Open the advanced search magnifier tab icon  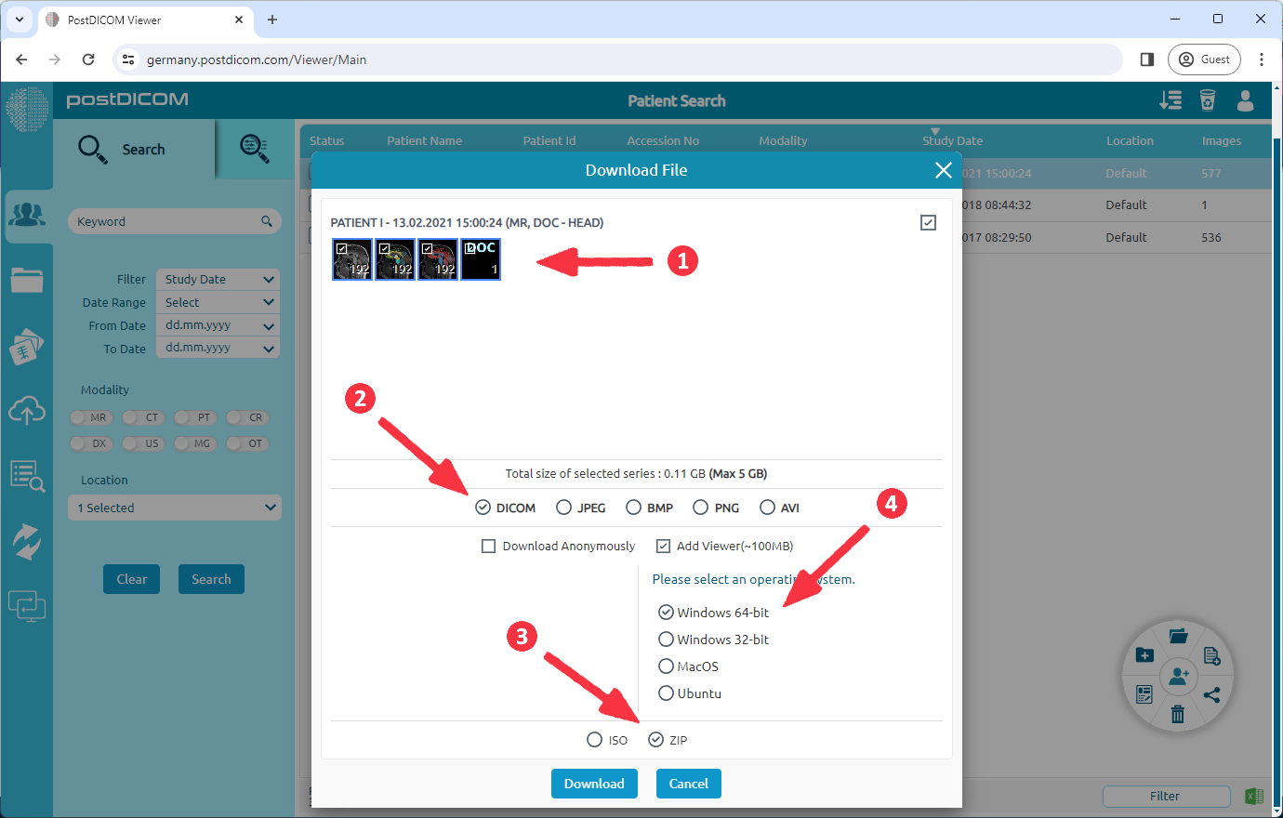click(x=254, y=149)
